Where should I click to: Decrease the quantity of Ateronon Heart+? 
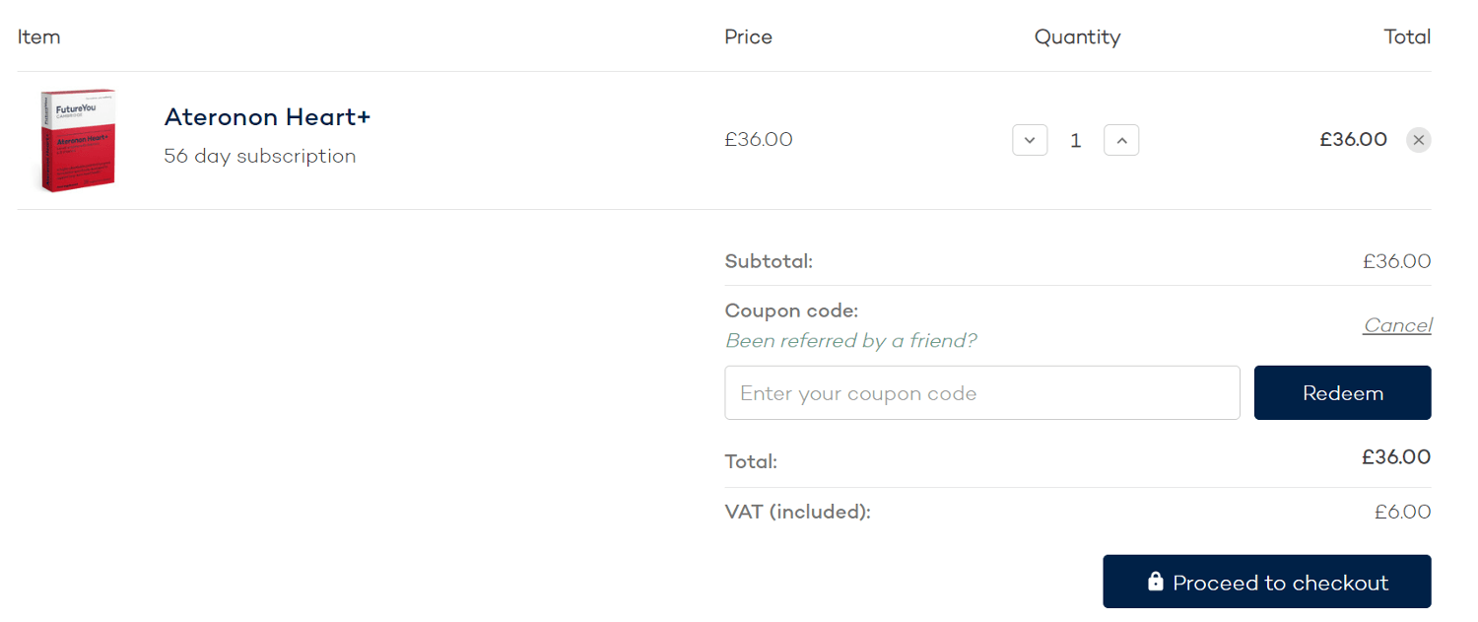1030,140
